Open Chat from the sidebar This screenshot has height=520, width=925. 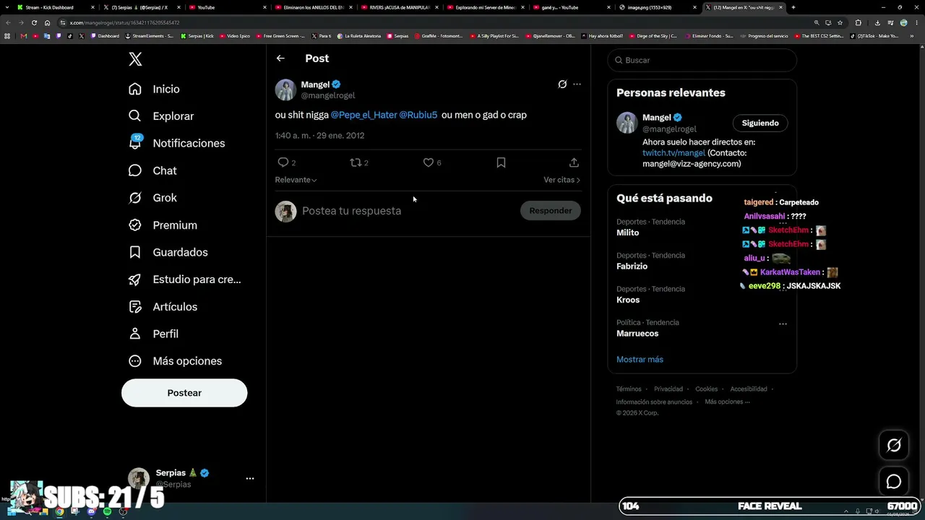tap(152, 170)
